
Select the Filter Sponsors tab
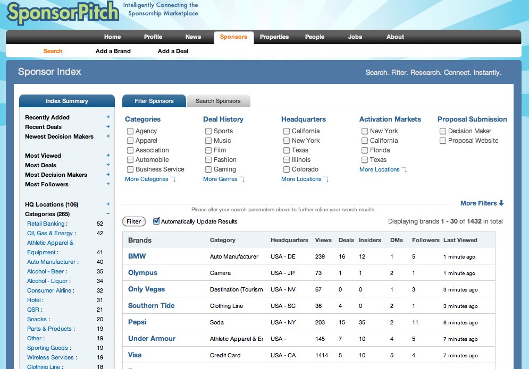[x=154, y=101]
